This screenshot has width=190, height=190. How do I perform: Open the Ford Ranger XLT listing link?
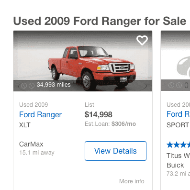(x=40, y=114)
